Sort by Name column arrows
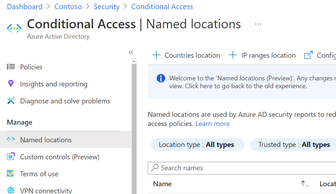Image resolution: width=336 pixels, height=194 pixels. pos(305,184)
